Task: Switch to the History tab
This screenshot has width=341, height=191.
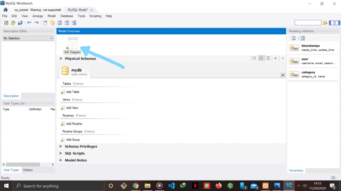Action: pos(28,170)
